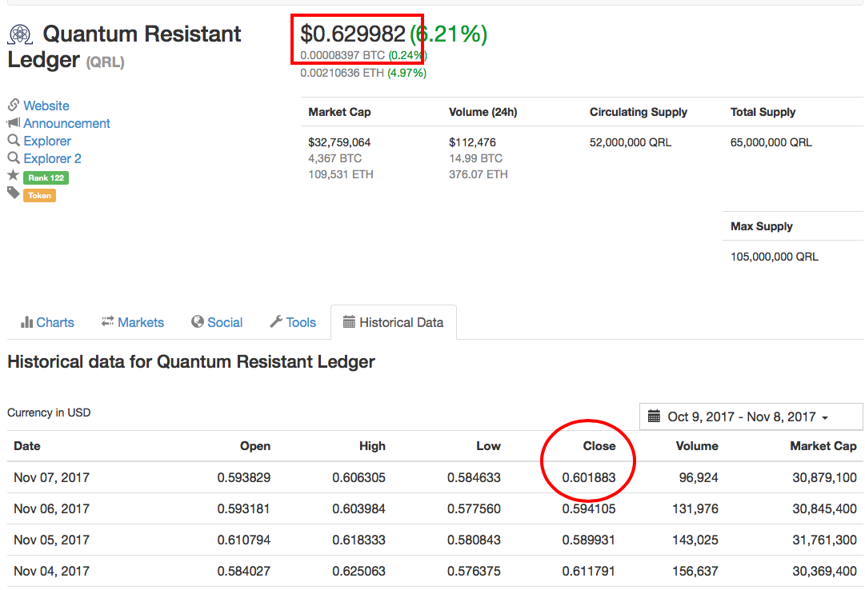Click the Volume column header in history table
865x590 pixels.
tap(697, 445)
